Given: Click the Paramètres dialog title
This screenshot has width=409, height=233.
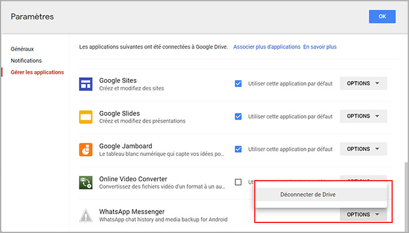Looking at the screenshot, I should 32,17.
